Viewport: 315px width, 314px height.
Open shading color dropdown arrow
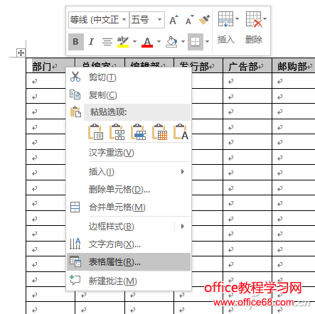pos(183,42)
